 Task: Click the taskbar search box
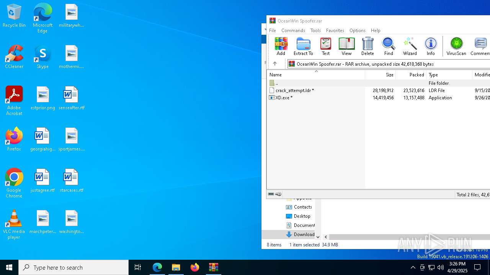click(73, 267)
